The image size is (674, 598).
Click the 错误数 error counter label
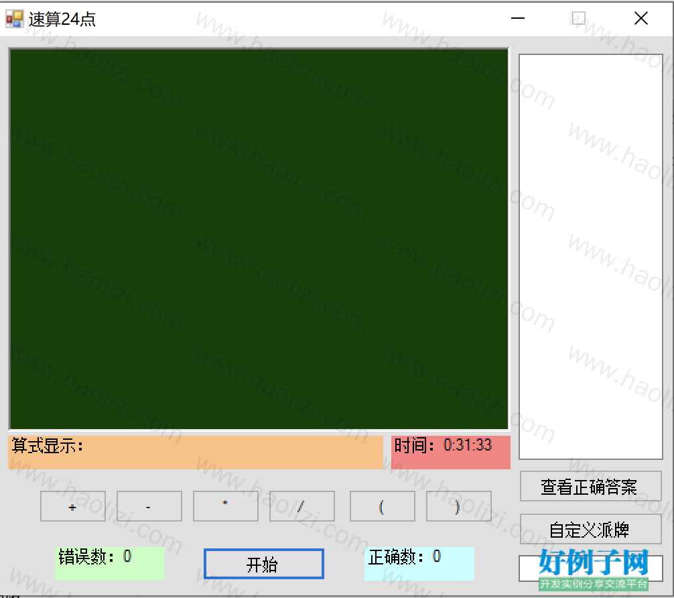110,564
